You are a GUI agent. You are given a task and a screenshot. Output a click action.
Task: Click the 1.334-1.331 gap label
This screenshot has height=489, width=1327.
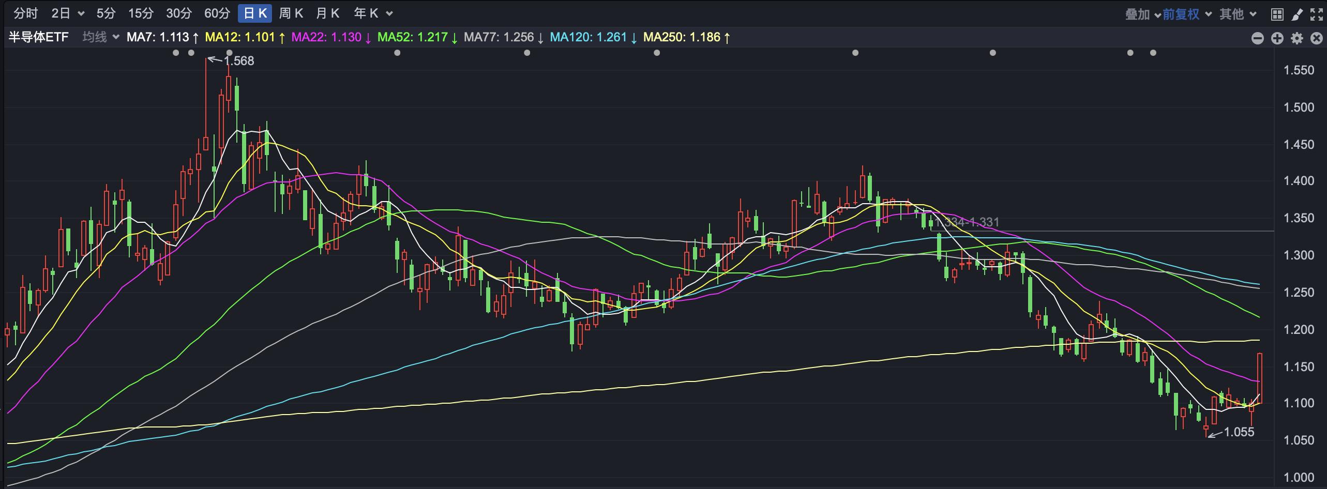pos(967,222)
